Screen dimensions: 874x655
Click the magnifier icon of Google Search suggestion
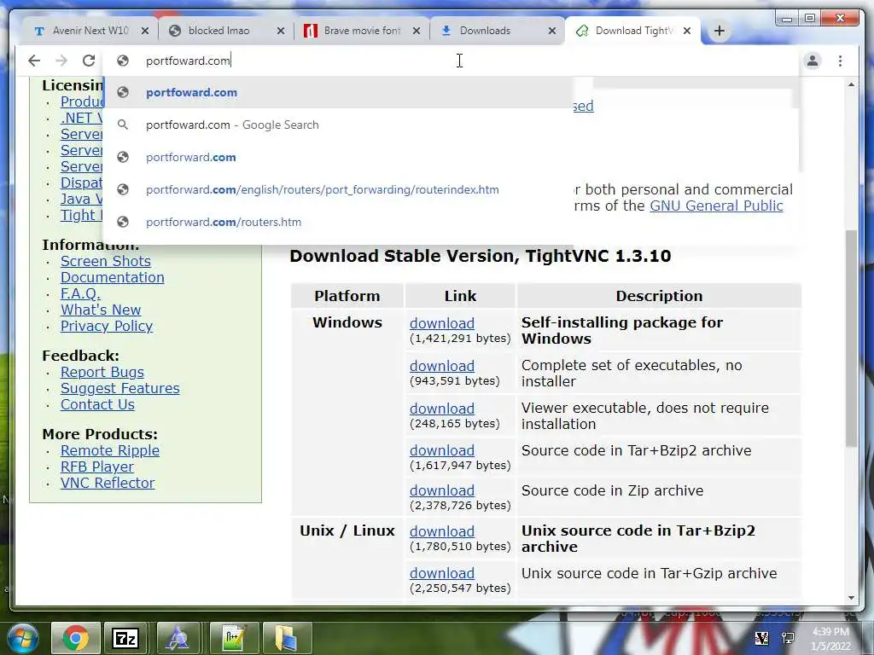[x=123, y=125]
